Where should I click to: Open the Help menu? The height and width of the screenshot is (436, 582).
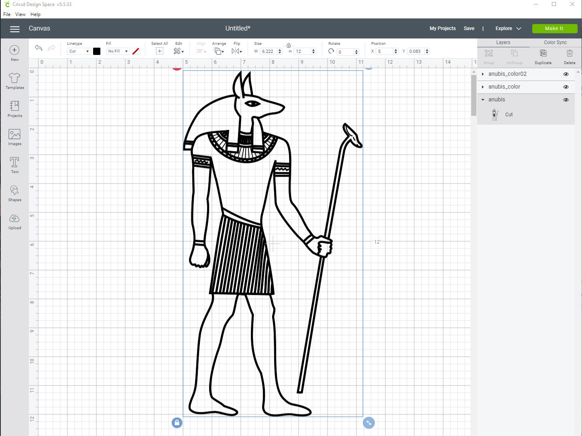tap(35, 14)
